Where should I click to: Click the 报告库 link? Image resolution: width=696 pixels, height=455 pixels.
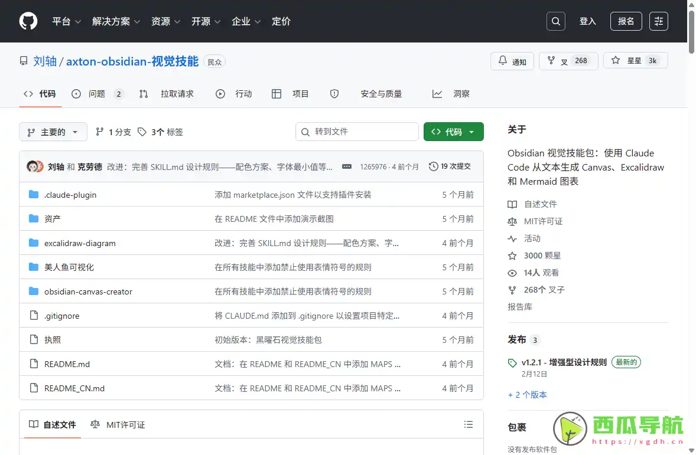pos(520,307)
